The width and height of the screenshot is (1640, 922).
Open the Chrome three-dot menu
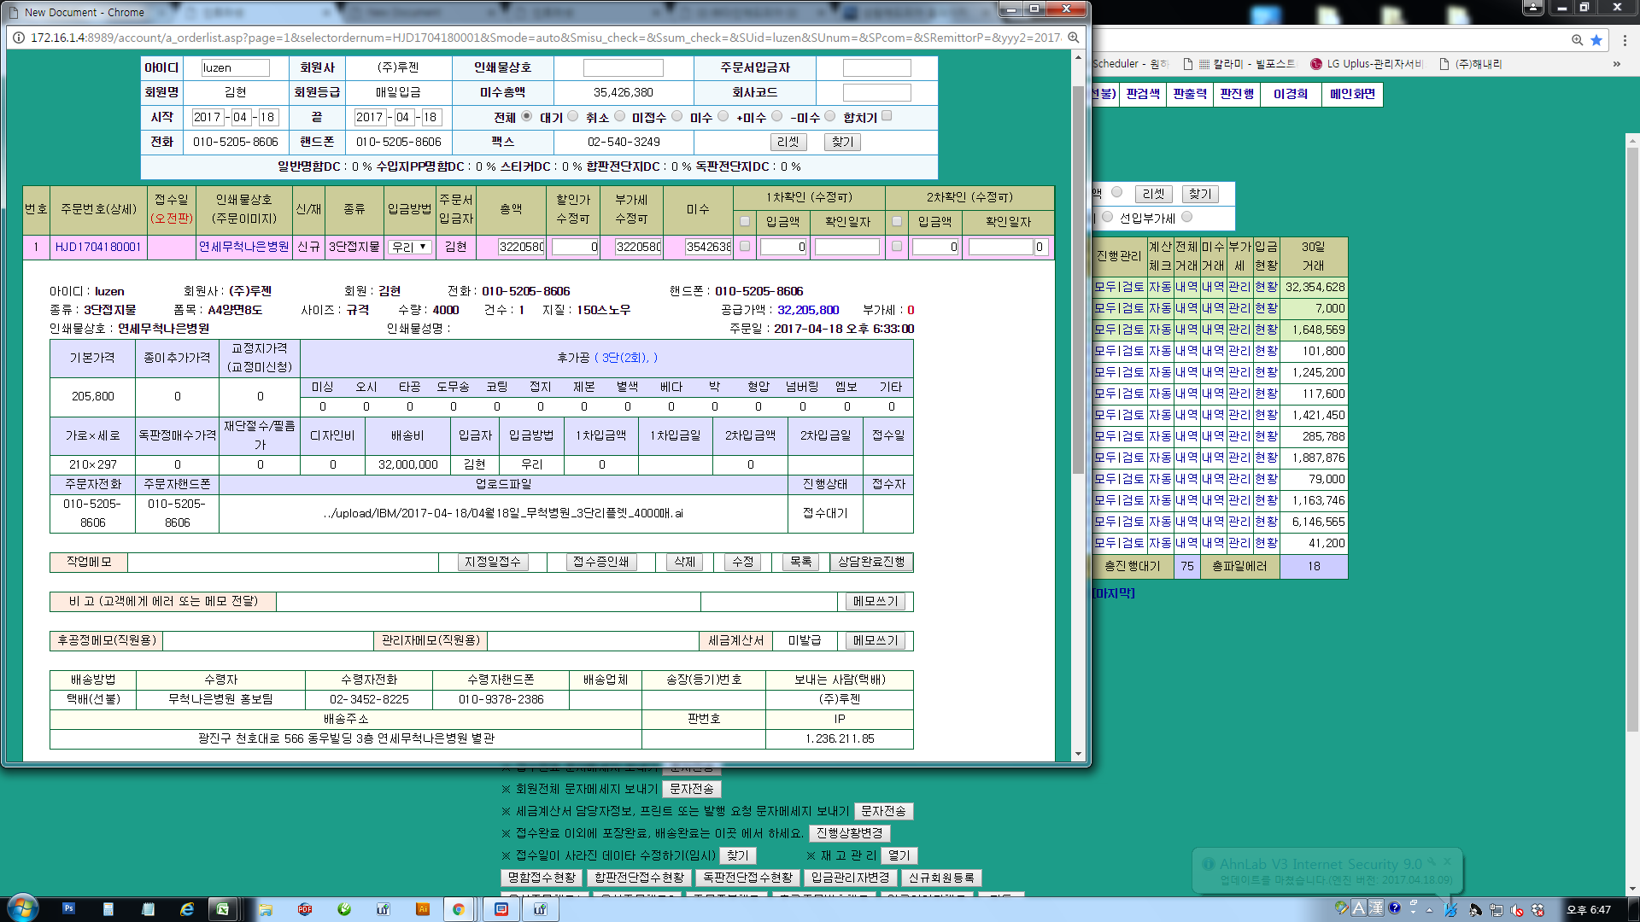point(1625,40)
